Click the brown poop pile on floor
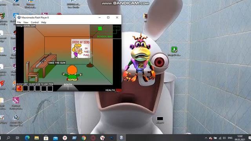Viewport: 251px width, 141px height. (90, 65)
